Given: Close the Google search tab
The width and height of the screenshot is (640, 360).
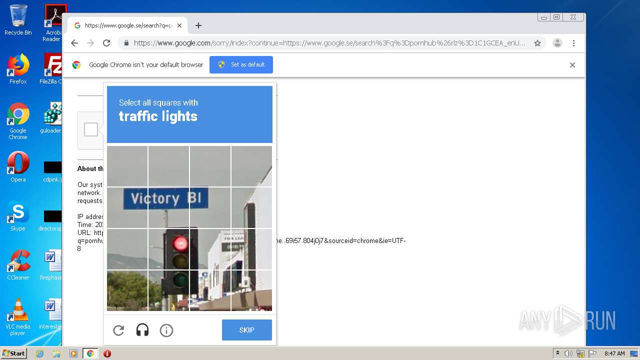Looking at the screenshot, I should coord(179,25).
